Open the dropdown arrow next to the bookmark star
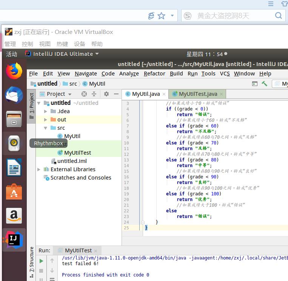The height and width of the screenshot is (281, 288). tap(172, 15)
